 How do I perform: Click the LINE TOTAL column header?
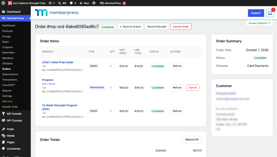(138, 52)
